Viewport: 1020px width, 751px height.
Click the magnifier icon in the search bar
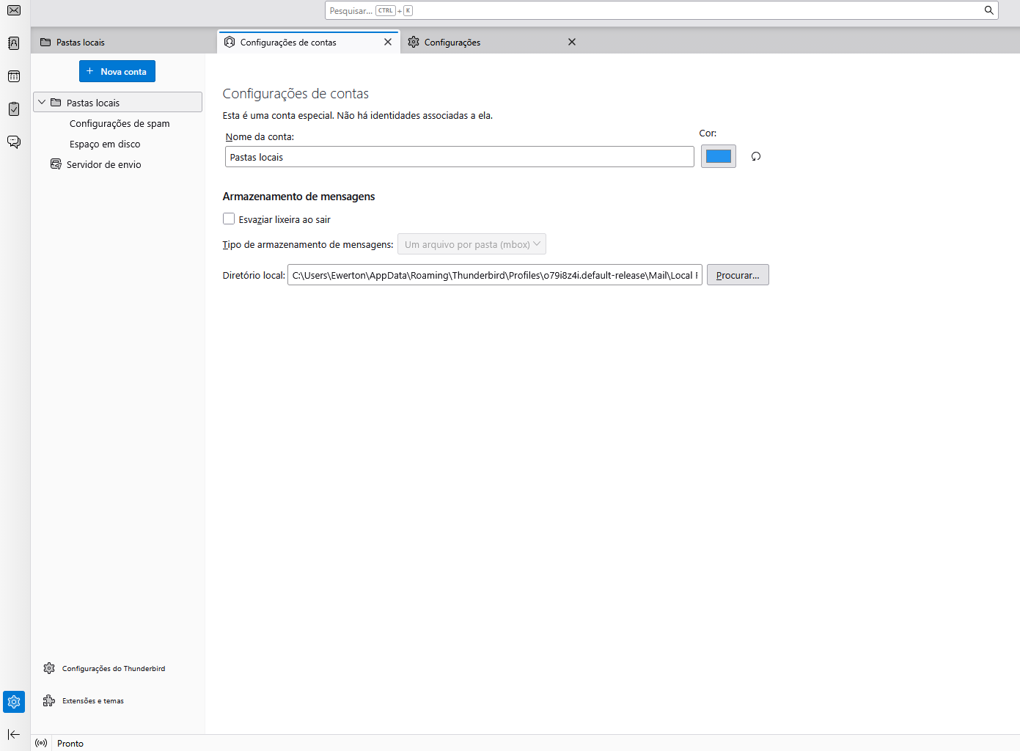pyautogui.click(x=988, y=10)
